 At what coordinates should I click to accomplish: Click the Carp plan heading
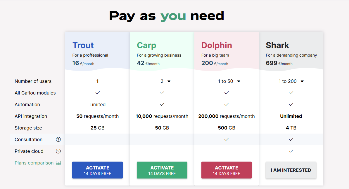tap(146, 45)
